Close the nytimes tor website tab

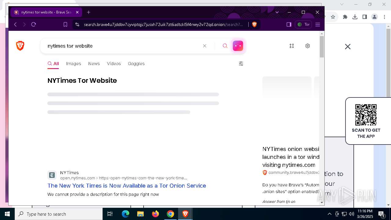tap(77, 12)
